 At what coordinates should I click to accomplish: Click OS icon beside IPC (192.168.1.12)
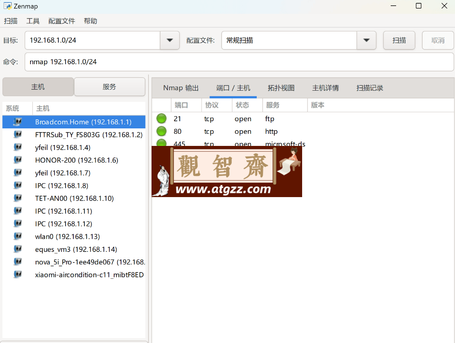tap(18, 224)
